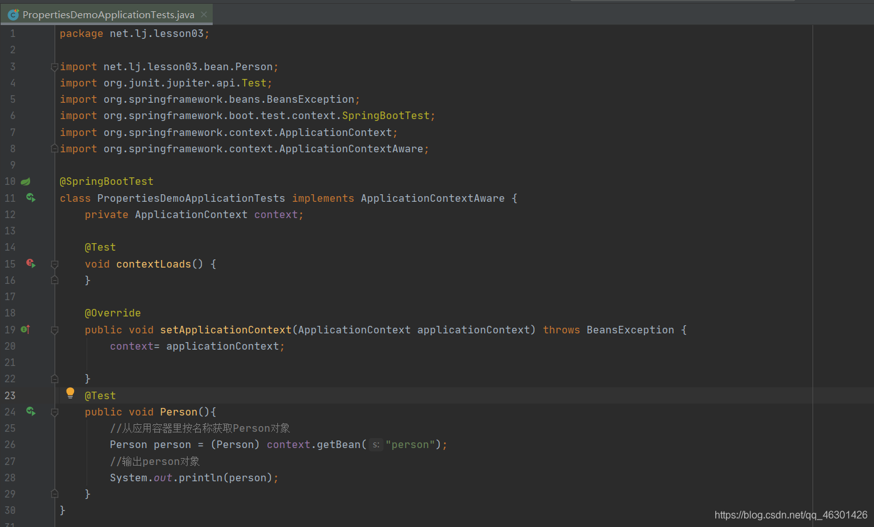This screenshot has width=874, height=527.
Task: Click the fold end marker at import ApplicationContextAware line
Action: [x=55, y=149]
